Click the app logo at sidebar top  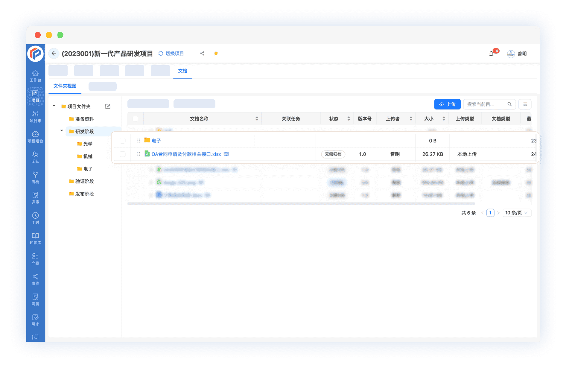click(x=36, y=54)
